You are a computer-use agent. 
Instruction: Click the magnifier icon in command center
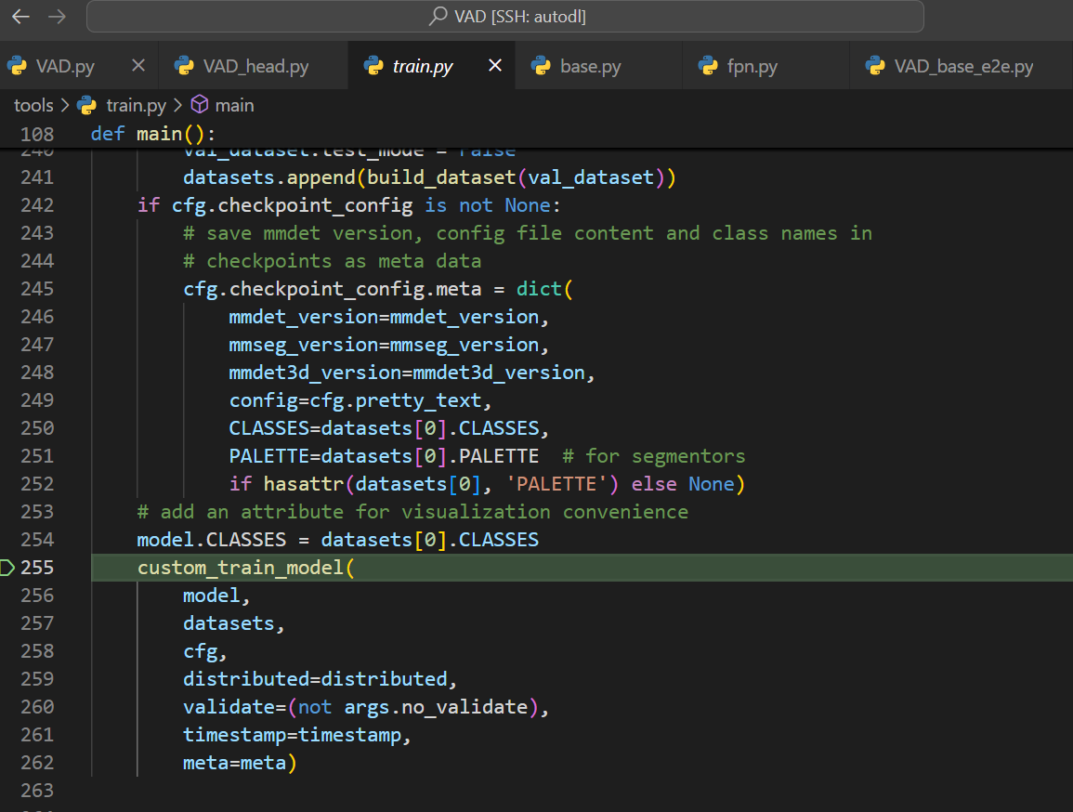(438, 17)
